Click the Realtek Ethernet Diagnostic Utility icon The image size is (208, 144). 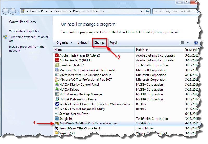(x=57, y=109)
